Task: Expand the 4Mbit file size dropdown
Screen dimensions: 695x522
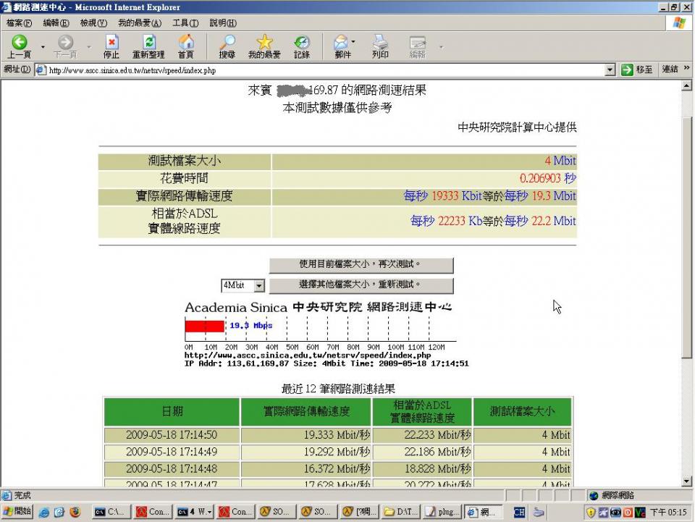Action: (x=259, y=286)
